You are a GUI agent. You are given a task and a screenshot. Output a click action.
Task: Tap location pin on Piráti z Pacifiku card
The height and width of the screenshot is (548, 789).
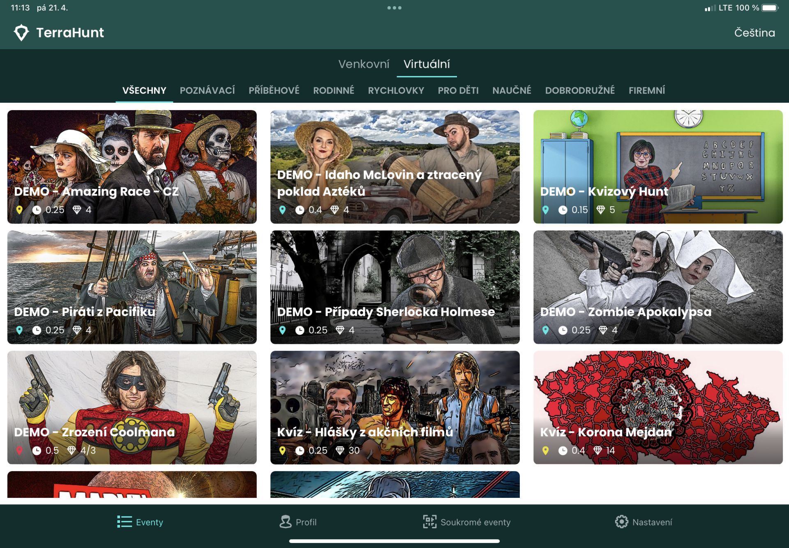(x=19, y=330)
